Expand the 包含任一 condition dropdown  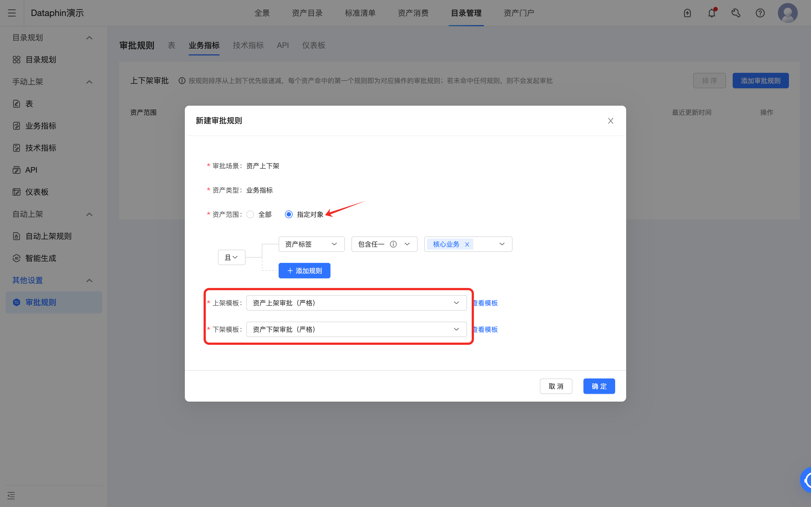click(x=384, y=244)
